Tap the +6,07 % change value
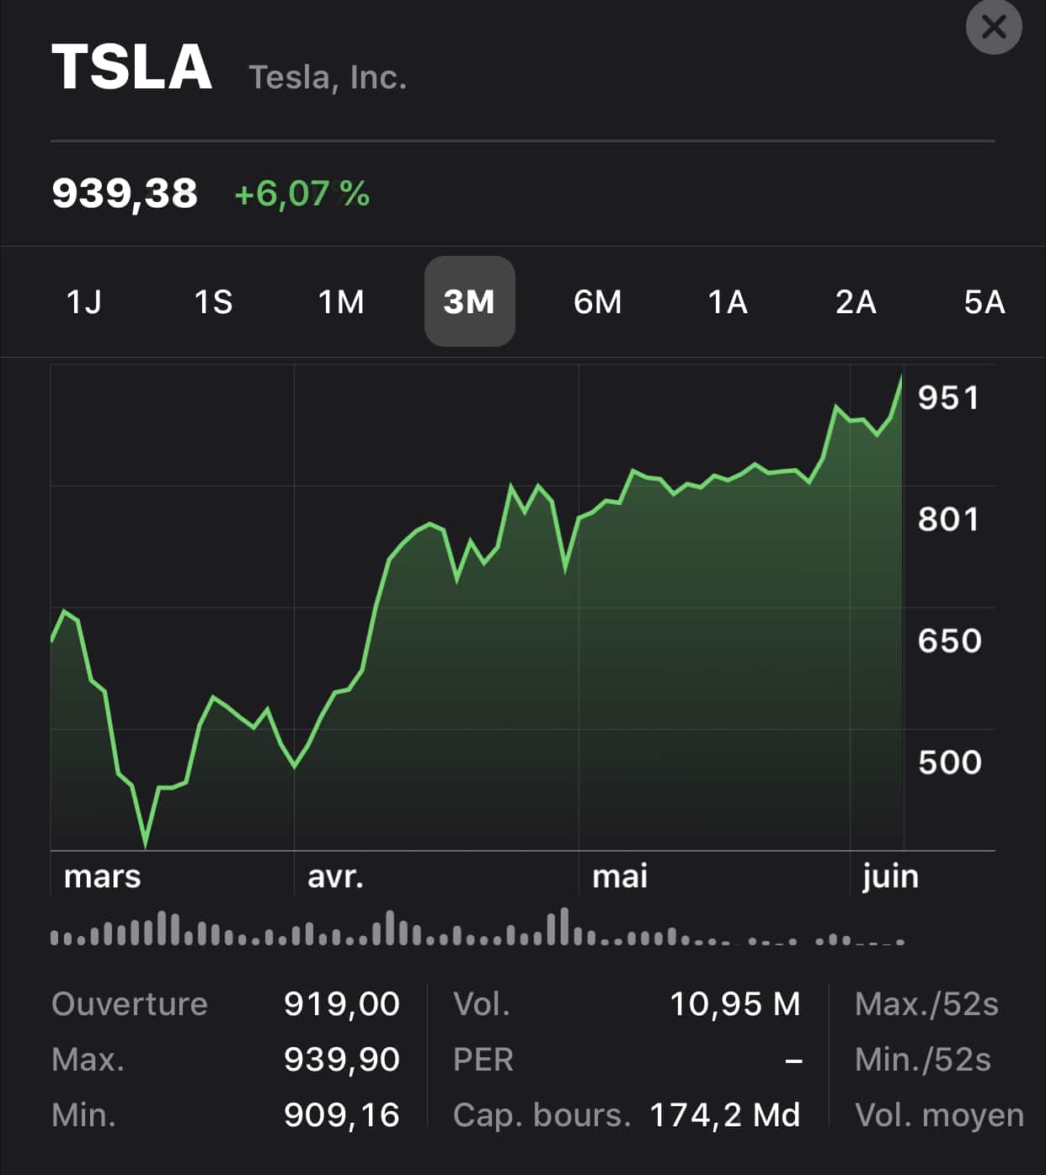Image resolution: width=1046 pixels, height=1175 pixels. (x=302, y=194)
